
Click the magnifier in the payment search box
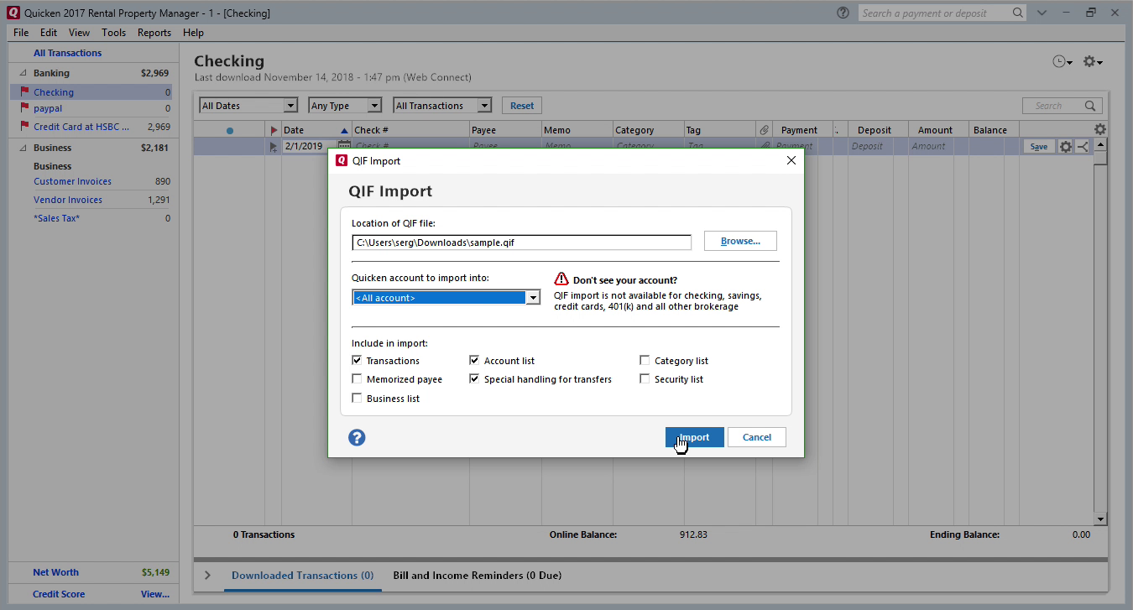1017,13
